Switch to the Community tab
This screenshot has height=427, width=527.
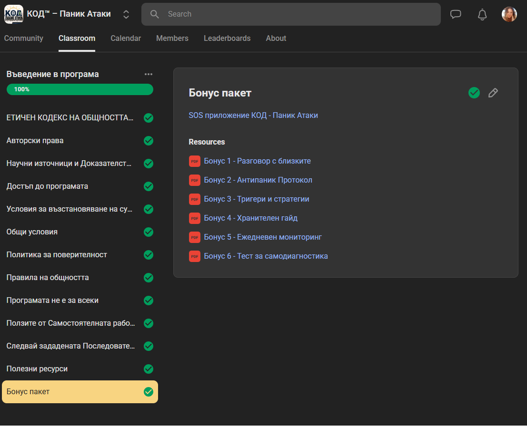tap(23, 38)
